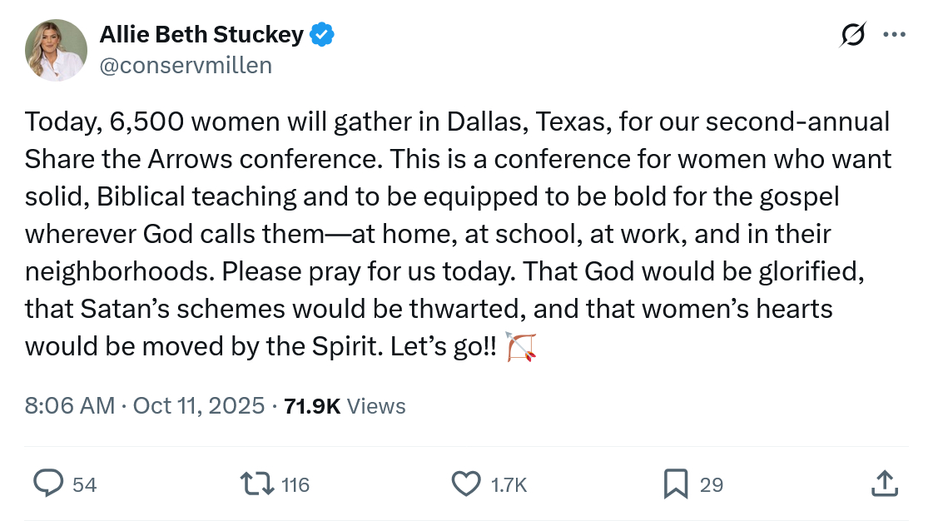
Task: Click the reply speech bubble icon
Action: (x=48, y=484)
